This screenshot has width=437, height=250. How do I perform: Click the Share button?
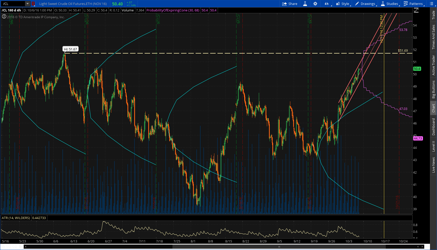pyautogui.click(x=290, y=4)
